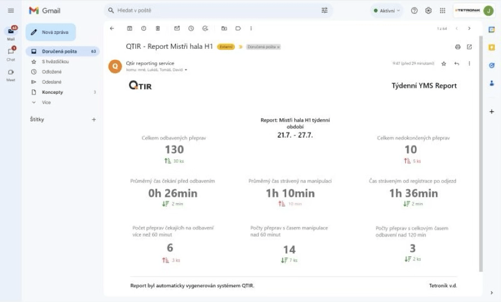Select the Doručená pošta inbox folder
Viewport: 501px width, 302px height.
pos(62,51)
